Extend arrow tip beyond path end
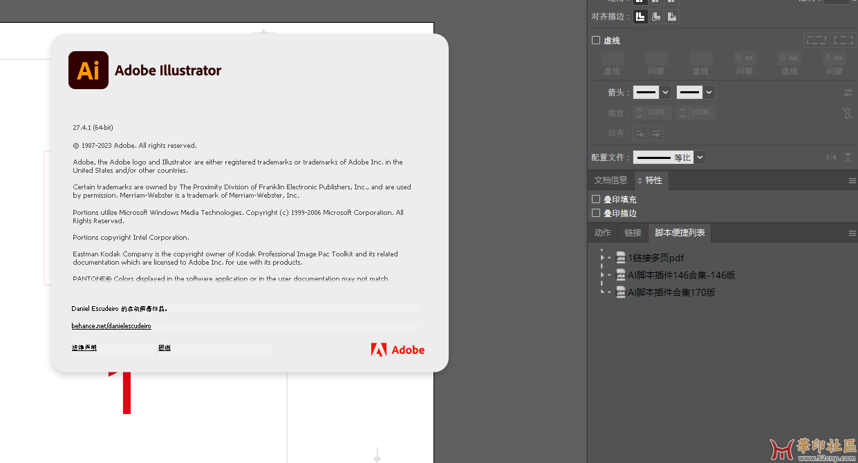The height and width of the screenshot is (463, 858). pos(640,133)
